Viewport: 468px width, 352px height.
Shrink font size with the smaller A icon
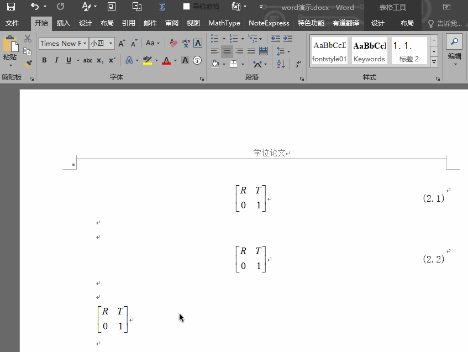coord(134,44)
